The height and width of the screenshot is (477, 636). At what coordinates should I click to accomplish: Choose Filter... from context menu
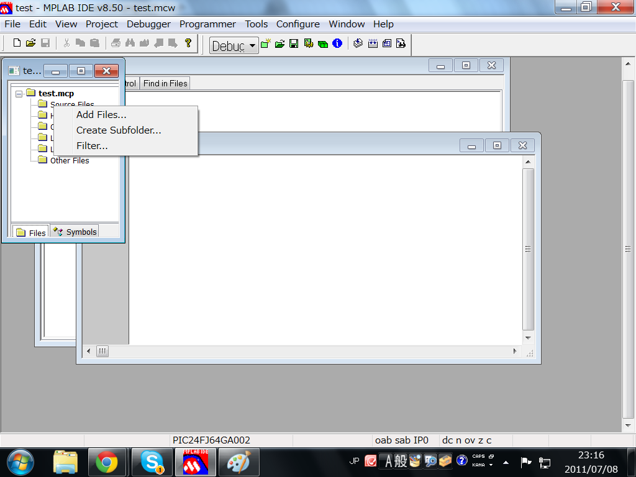tap(126, 145)
